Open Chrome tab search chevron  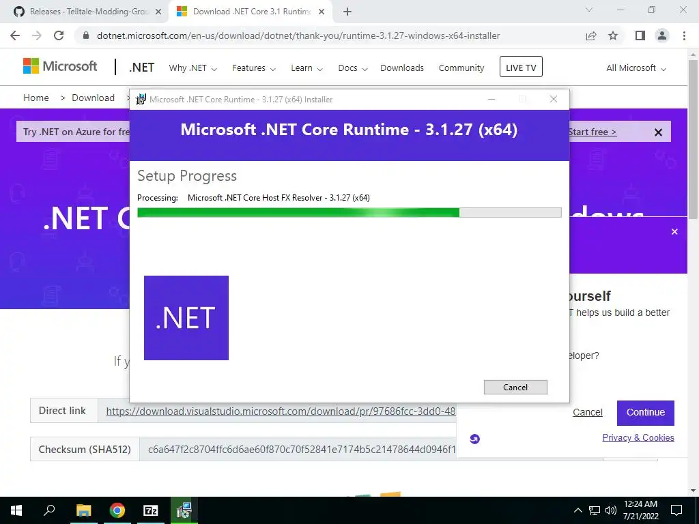click(589, 10)
